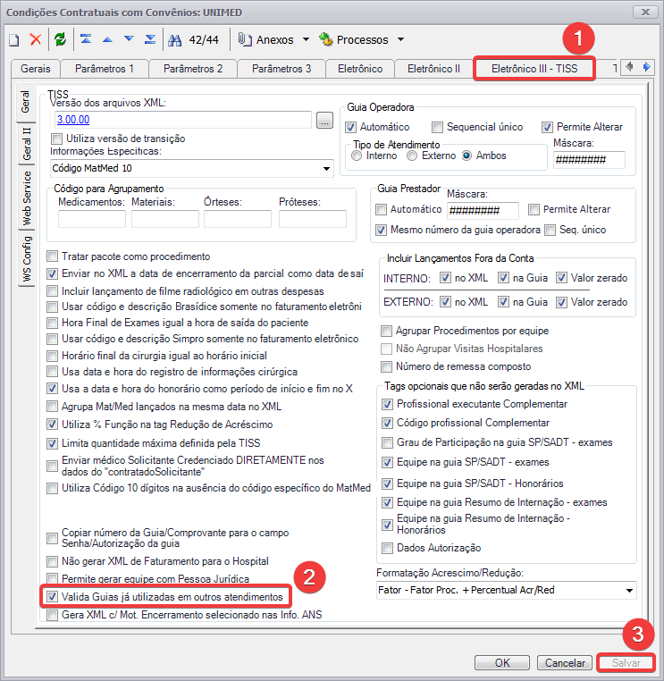Select the Eletrônico III - TISS tab

click(x=534, y=69)
